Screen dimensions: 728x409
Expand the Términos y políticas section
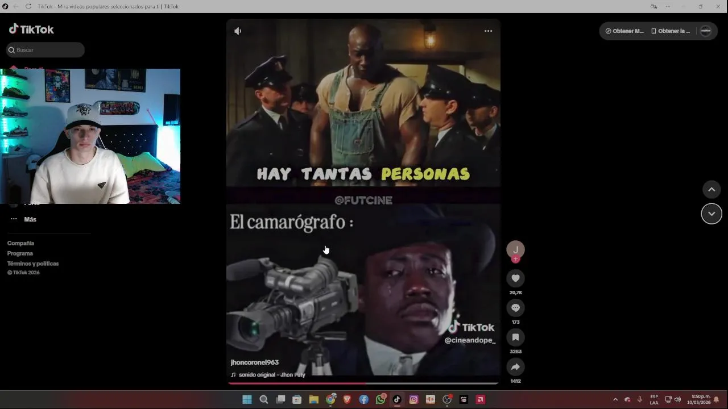[x=33, y=264]
